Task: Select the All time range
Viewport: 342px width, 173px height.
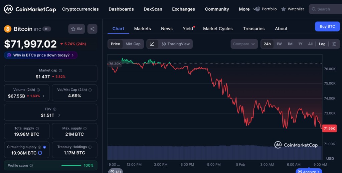Action: coord(310,44)
